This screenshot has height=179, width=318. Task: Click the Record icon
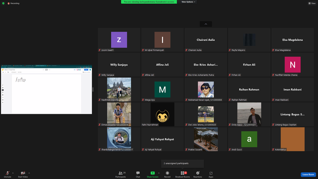click(x=167, y=173)
